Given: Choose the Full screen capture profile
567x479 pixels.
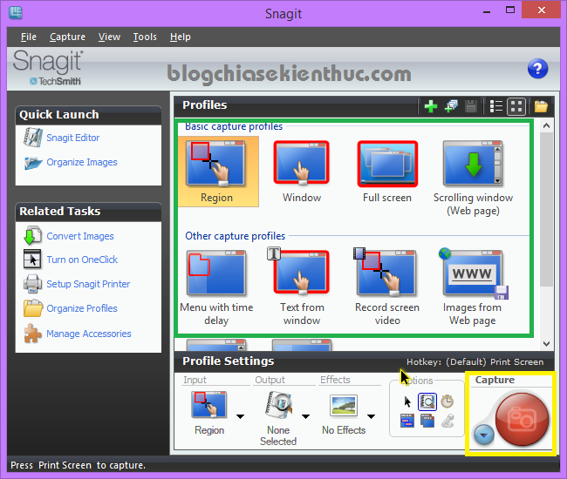Looking at the screenshot, I should pyautogui.click(x=387, y=172).
